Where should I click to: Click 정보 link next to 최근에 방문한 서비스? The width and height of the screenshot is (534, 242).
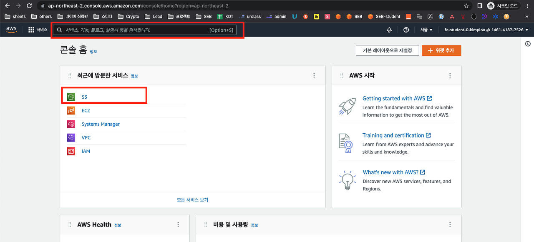pos(134,76)
